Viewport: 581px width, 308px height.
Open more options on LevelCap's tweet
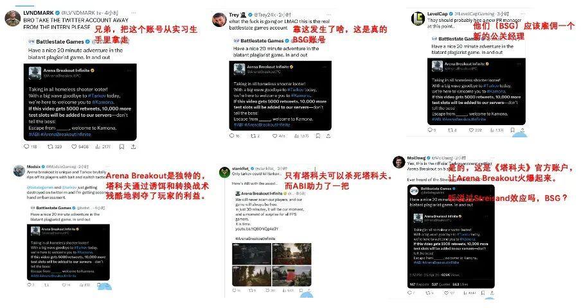point(524,13)
